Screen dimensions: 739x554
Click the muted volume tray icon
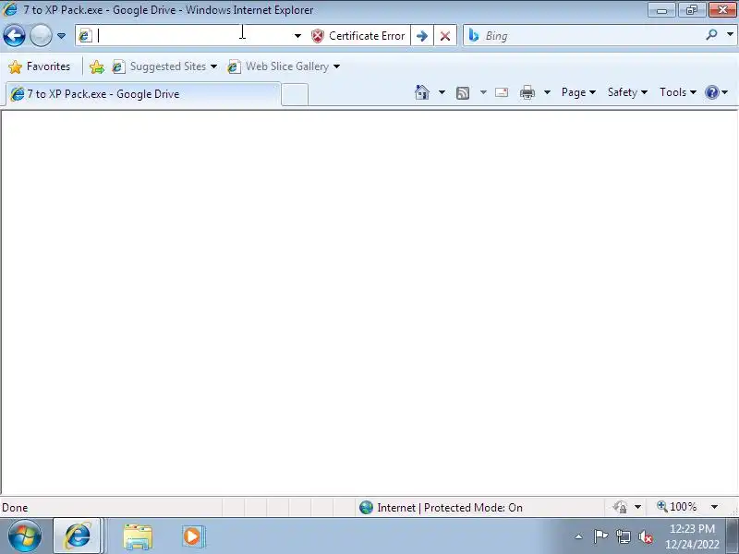(645, 536)
